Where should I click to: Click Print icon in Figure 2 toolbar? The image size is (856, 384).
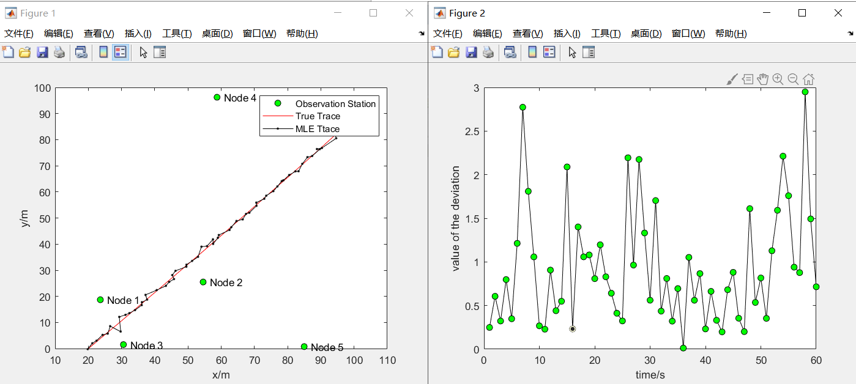tap(488, 52)
